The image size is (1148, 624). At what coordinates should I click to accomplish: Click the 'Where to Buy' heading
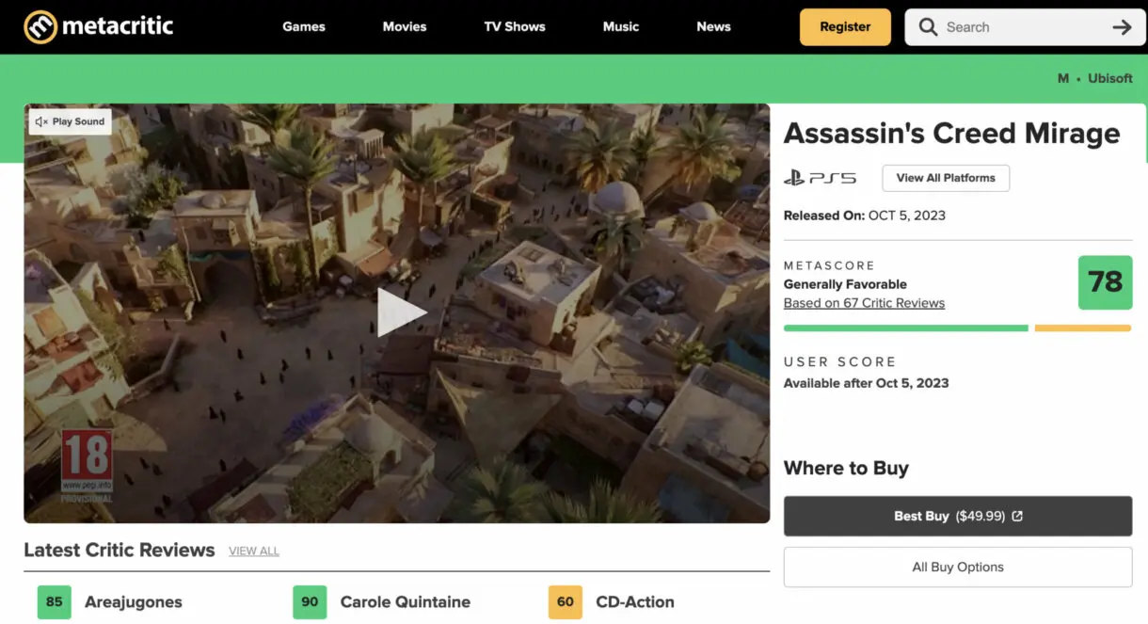(x=846, y=469)
